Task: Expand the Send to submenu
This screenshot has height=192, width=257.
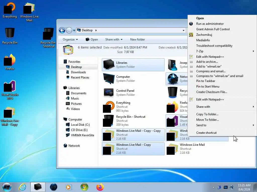Action: 223,125
